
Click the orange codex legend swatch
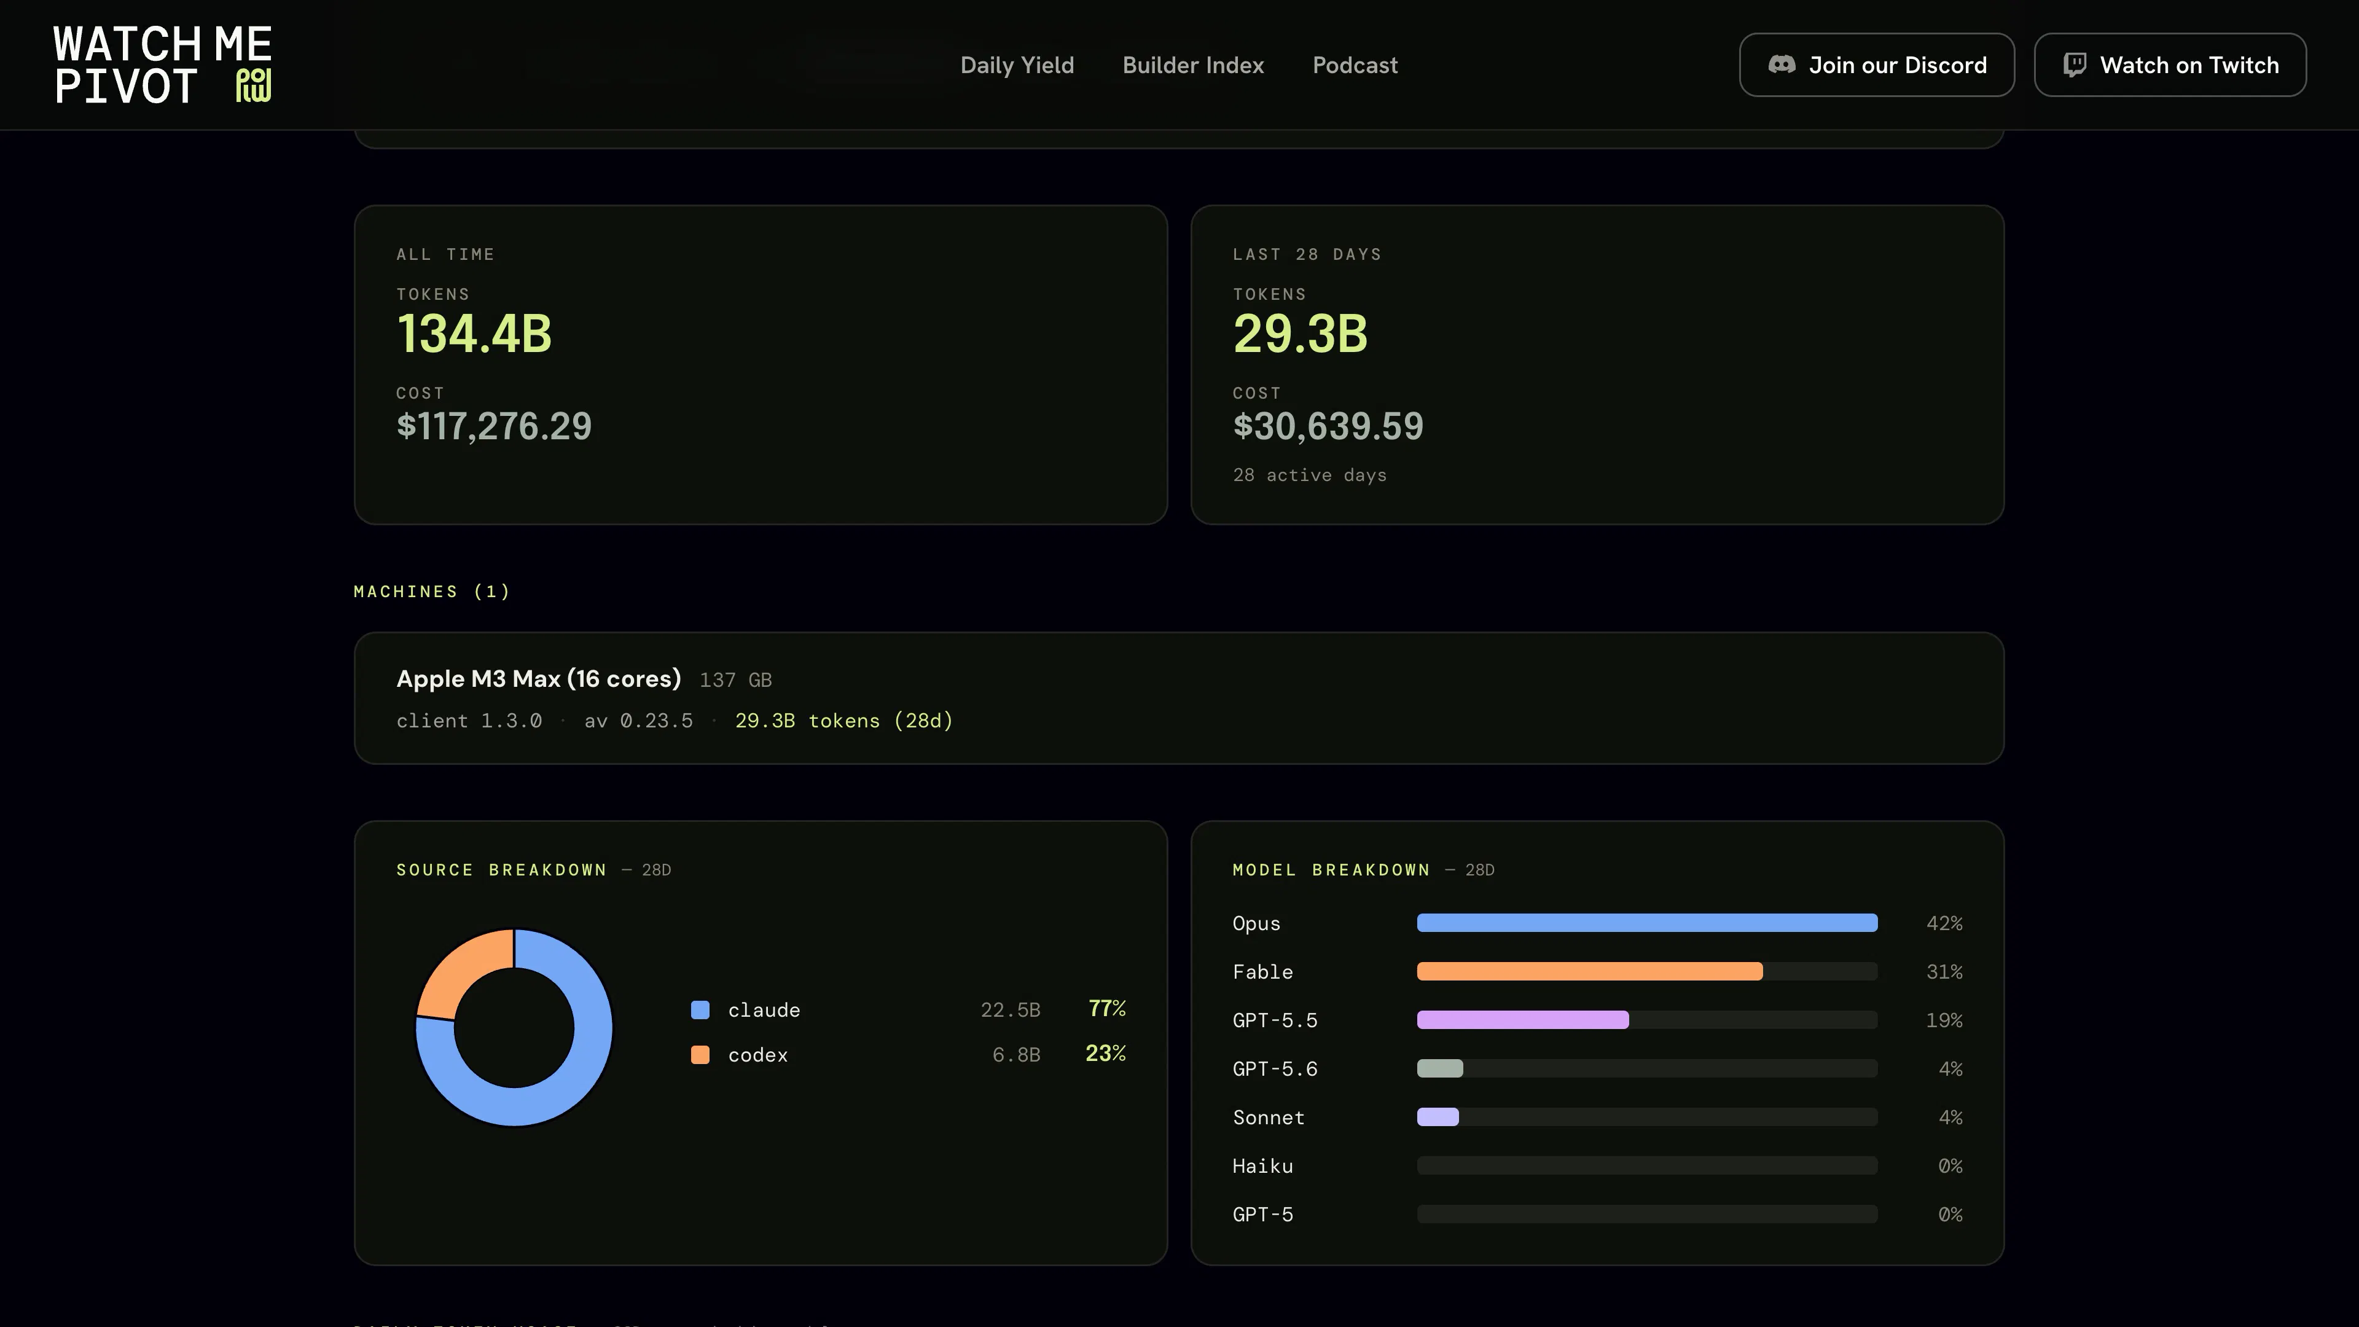(x=700, y=1054)
